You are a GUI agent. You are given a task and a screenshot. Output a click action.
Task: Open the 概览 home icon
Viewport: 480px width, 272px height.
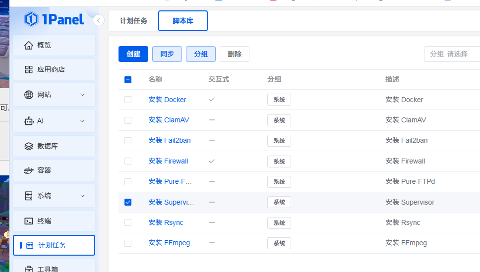click(x=29, y=45)
